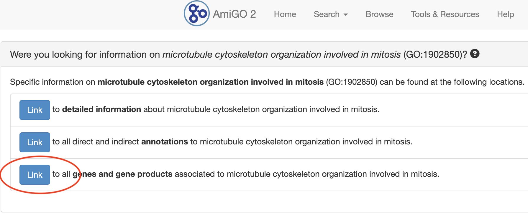Image resolution: width=528 pixels, height=220 pixels.
Task: Click the bold term name in intro sentence
Action: tap(210, 82)
